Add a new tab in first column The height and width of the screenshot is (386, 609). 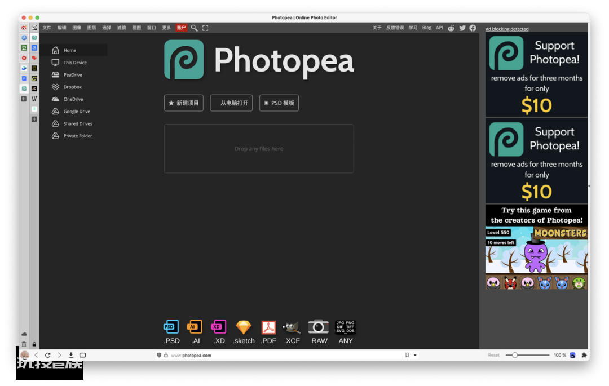point(24,99)
